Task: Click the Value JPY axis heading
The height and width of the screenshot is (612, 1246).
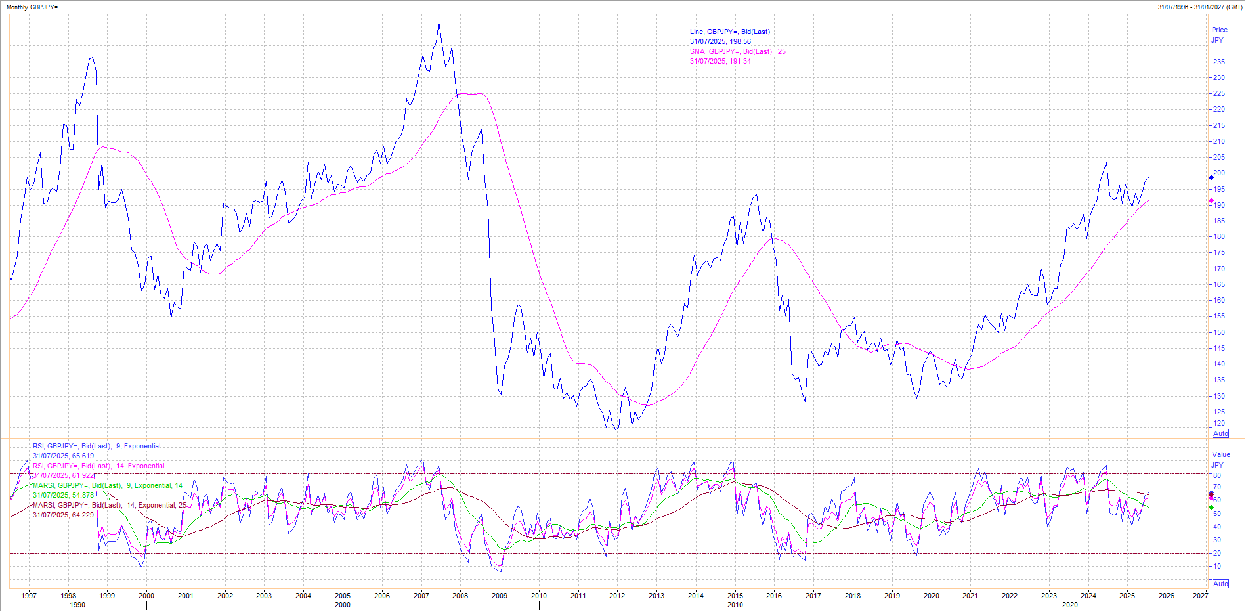Action: pos(1220,460)
